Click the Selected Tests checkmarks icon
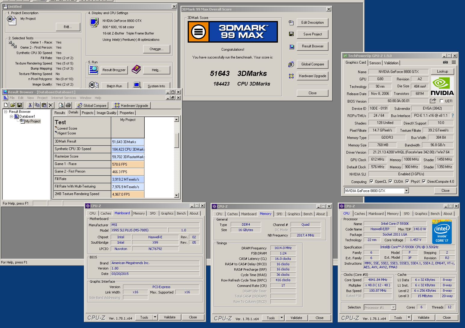This screenshot has width=465, height=328. point(13,44)
